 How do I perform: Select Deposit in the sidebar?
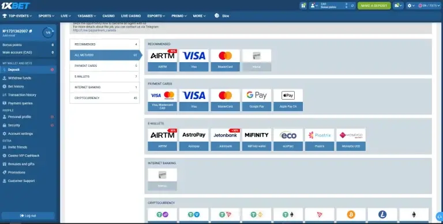[28, 70]
